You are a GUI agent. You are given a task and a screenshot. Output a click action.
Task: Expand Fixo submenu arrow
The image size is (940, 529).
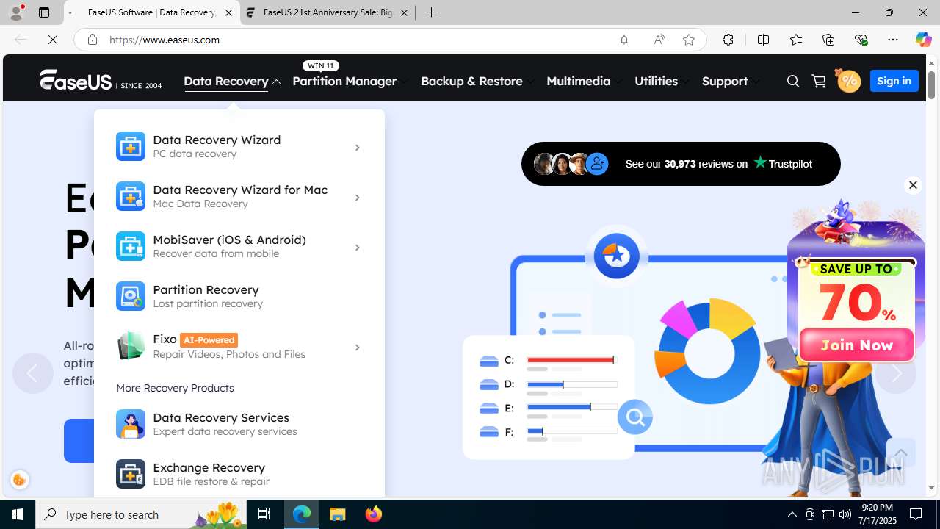pyautogui.click(x=357, y=348)
